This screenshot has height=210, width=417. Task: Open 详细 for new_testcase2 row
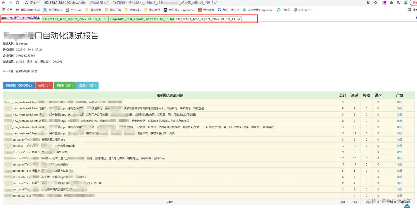tap(399, 108)
